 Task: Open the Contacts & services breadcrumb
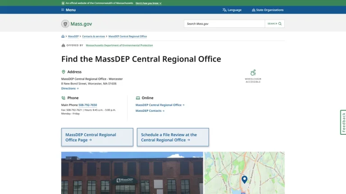[94, 36]
